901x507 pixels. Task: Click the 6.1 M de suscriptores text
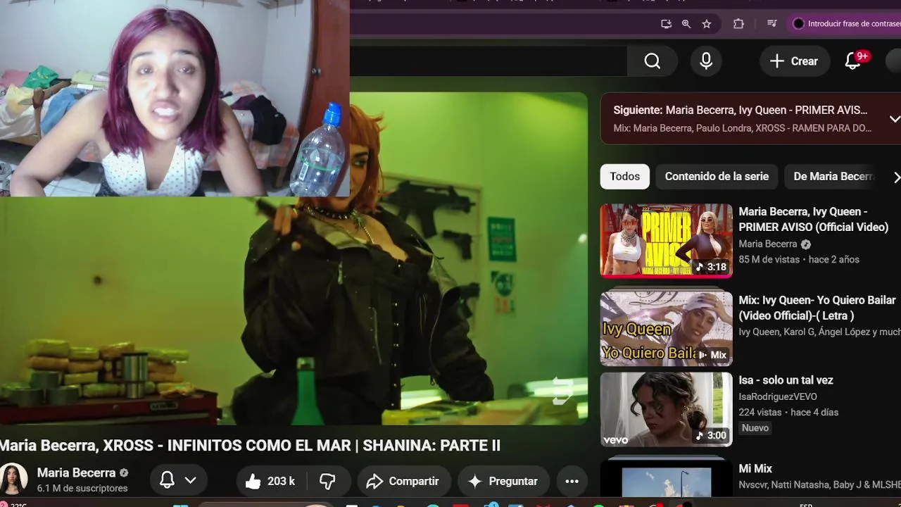[82, 489]
